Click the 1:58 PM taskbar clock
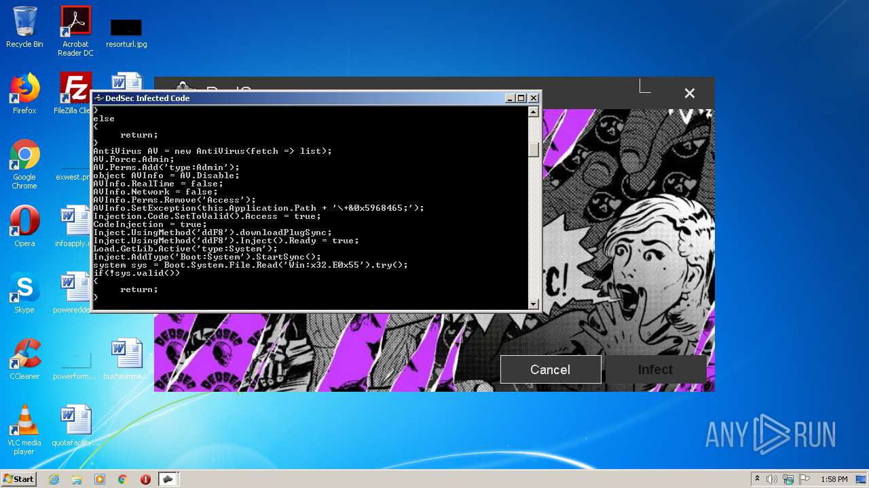This screenshot has height=488, width=869. pos(834,479)
